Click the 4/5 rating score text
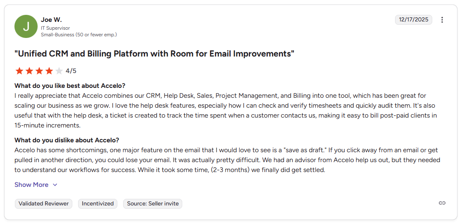 point(71,71)
